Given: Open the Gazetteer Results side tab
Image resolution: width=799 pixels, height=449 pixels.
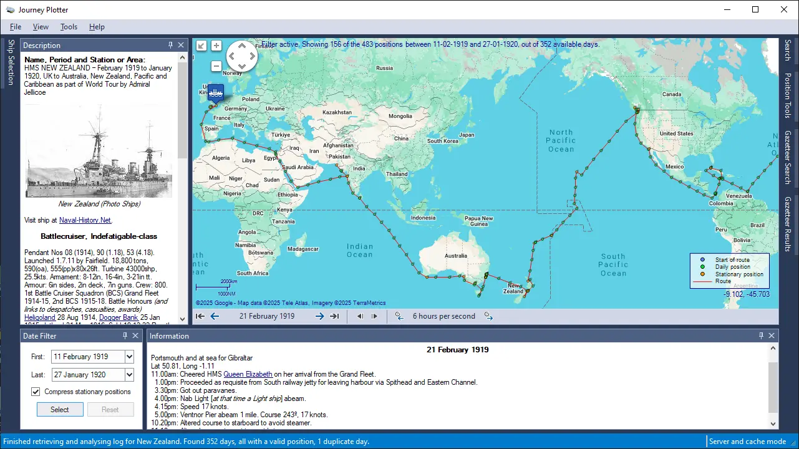Looking at the screenshot, I should [x=788, y=224].
